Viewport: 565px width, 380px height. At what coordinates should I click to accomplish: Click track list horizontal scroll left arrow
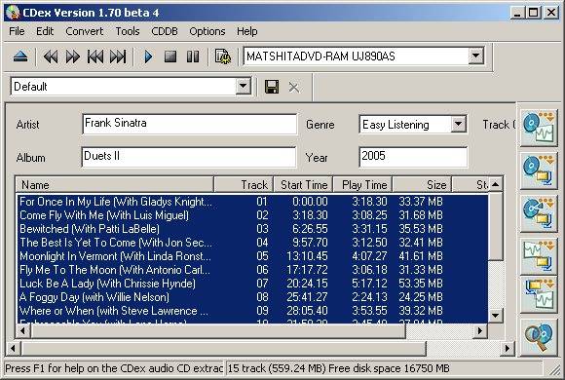tap(23, 330)
